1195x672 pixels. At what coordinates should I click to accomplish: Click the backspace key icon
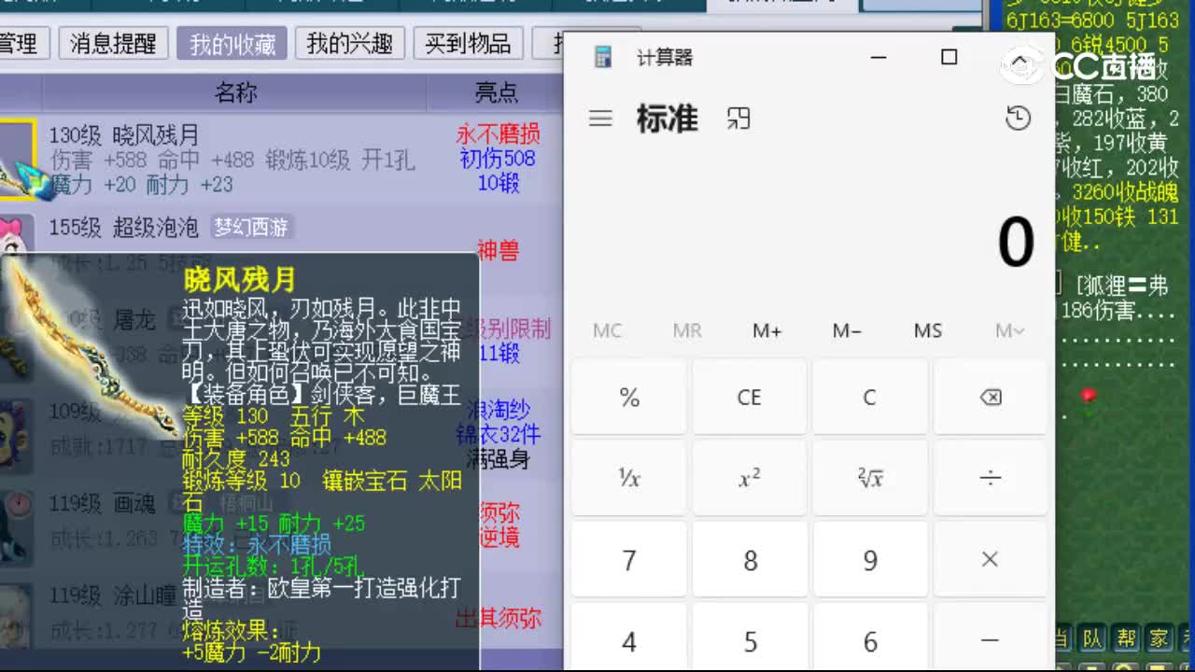click(x=990, y=398)
